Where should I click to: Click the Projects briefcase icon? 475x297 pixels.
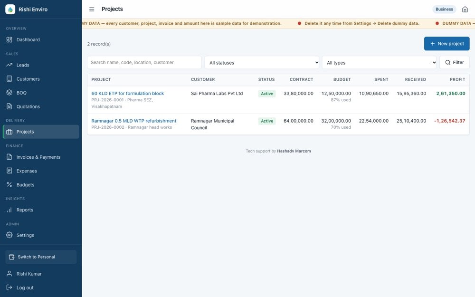pos(9,132)
